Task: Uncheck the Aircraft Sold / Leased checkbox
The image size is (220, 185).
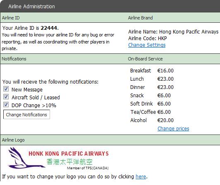Action: click(6, 97)
